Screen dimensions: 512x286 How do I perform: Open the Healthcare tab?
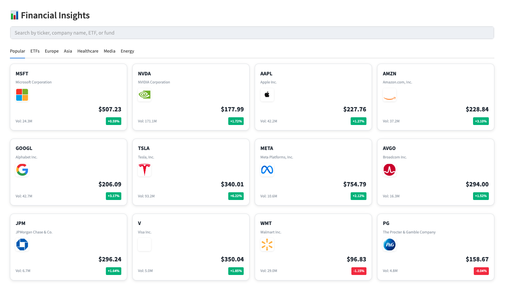click(88, 51)
